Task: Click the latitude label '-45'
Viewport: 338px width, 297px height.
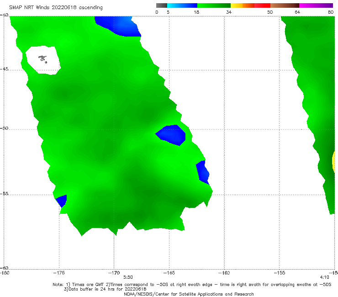Action: [x=4, y=69]
